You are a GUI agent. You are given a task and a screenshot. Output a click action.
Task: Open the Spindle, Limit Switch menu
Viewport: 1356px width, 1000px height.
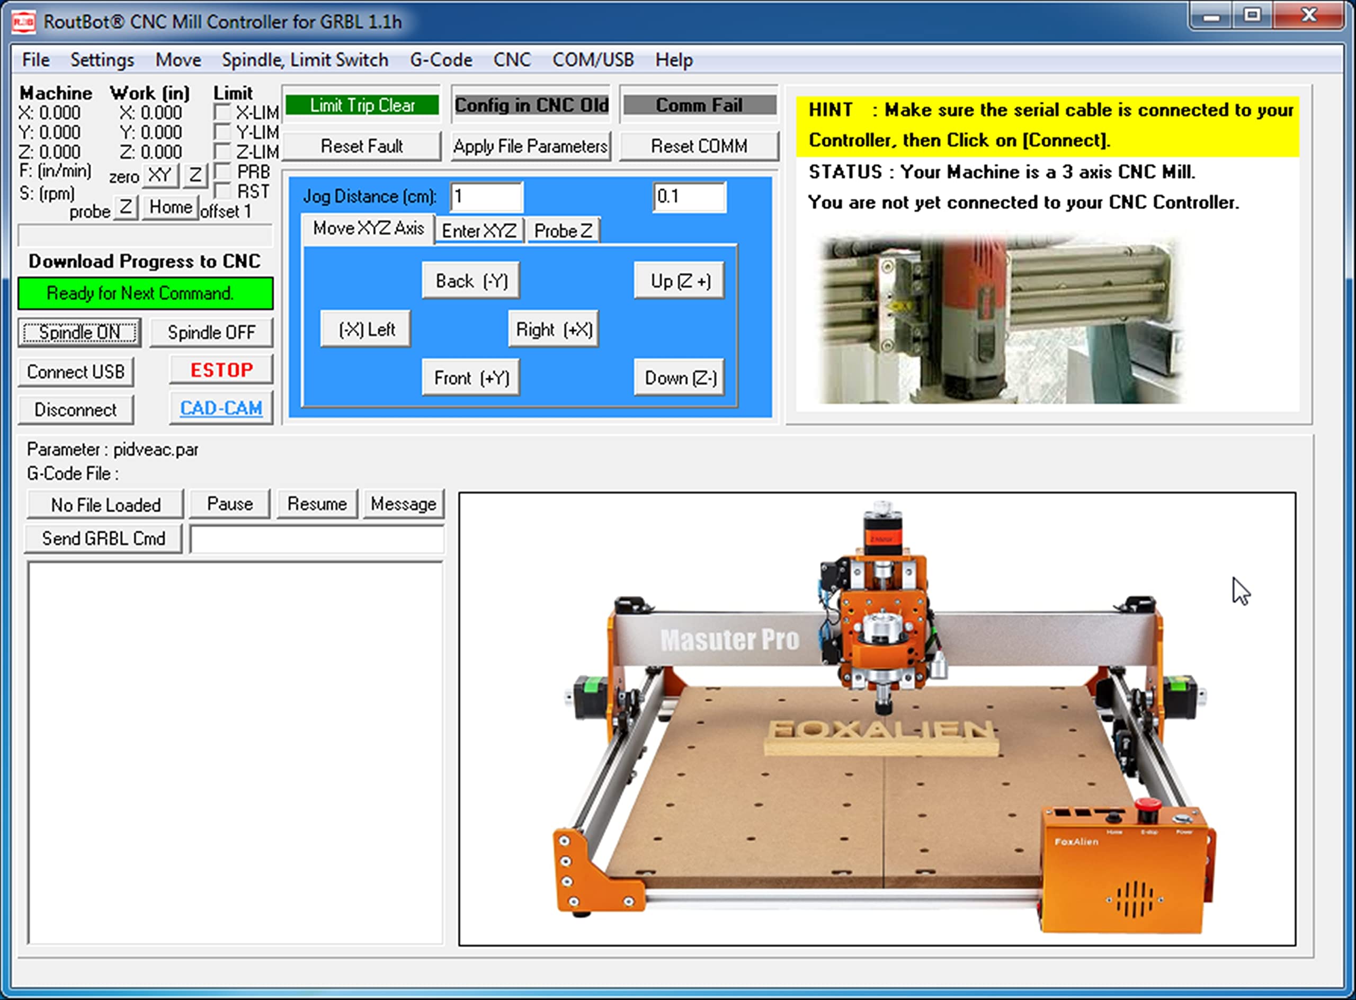pyautogui.click(x=305, y=60)
